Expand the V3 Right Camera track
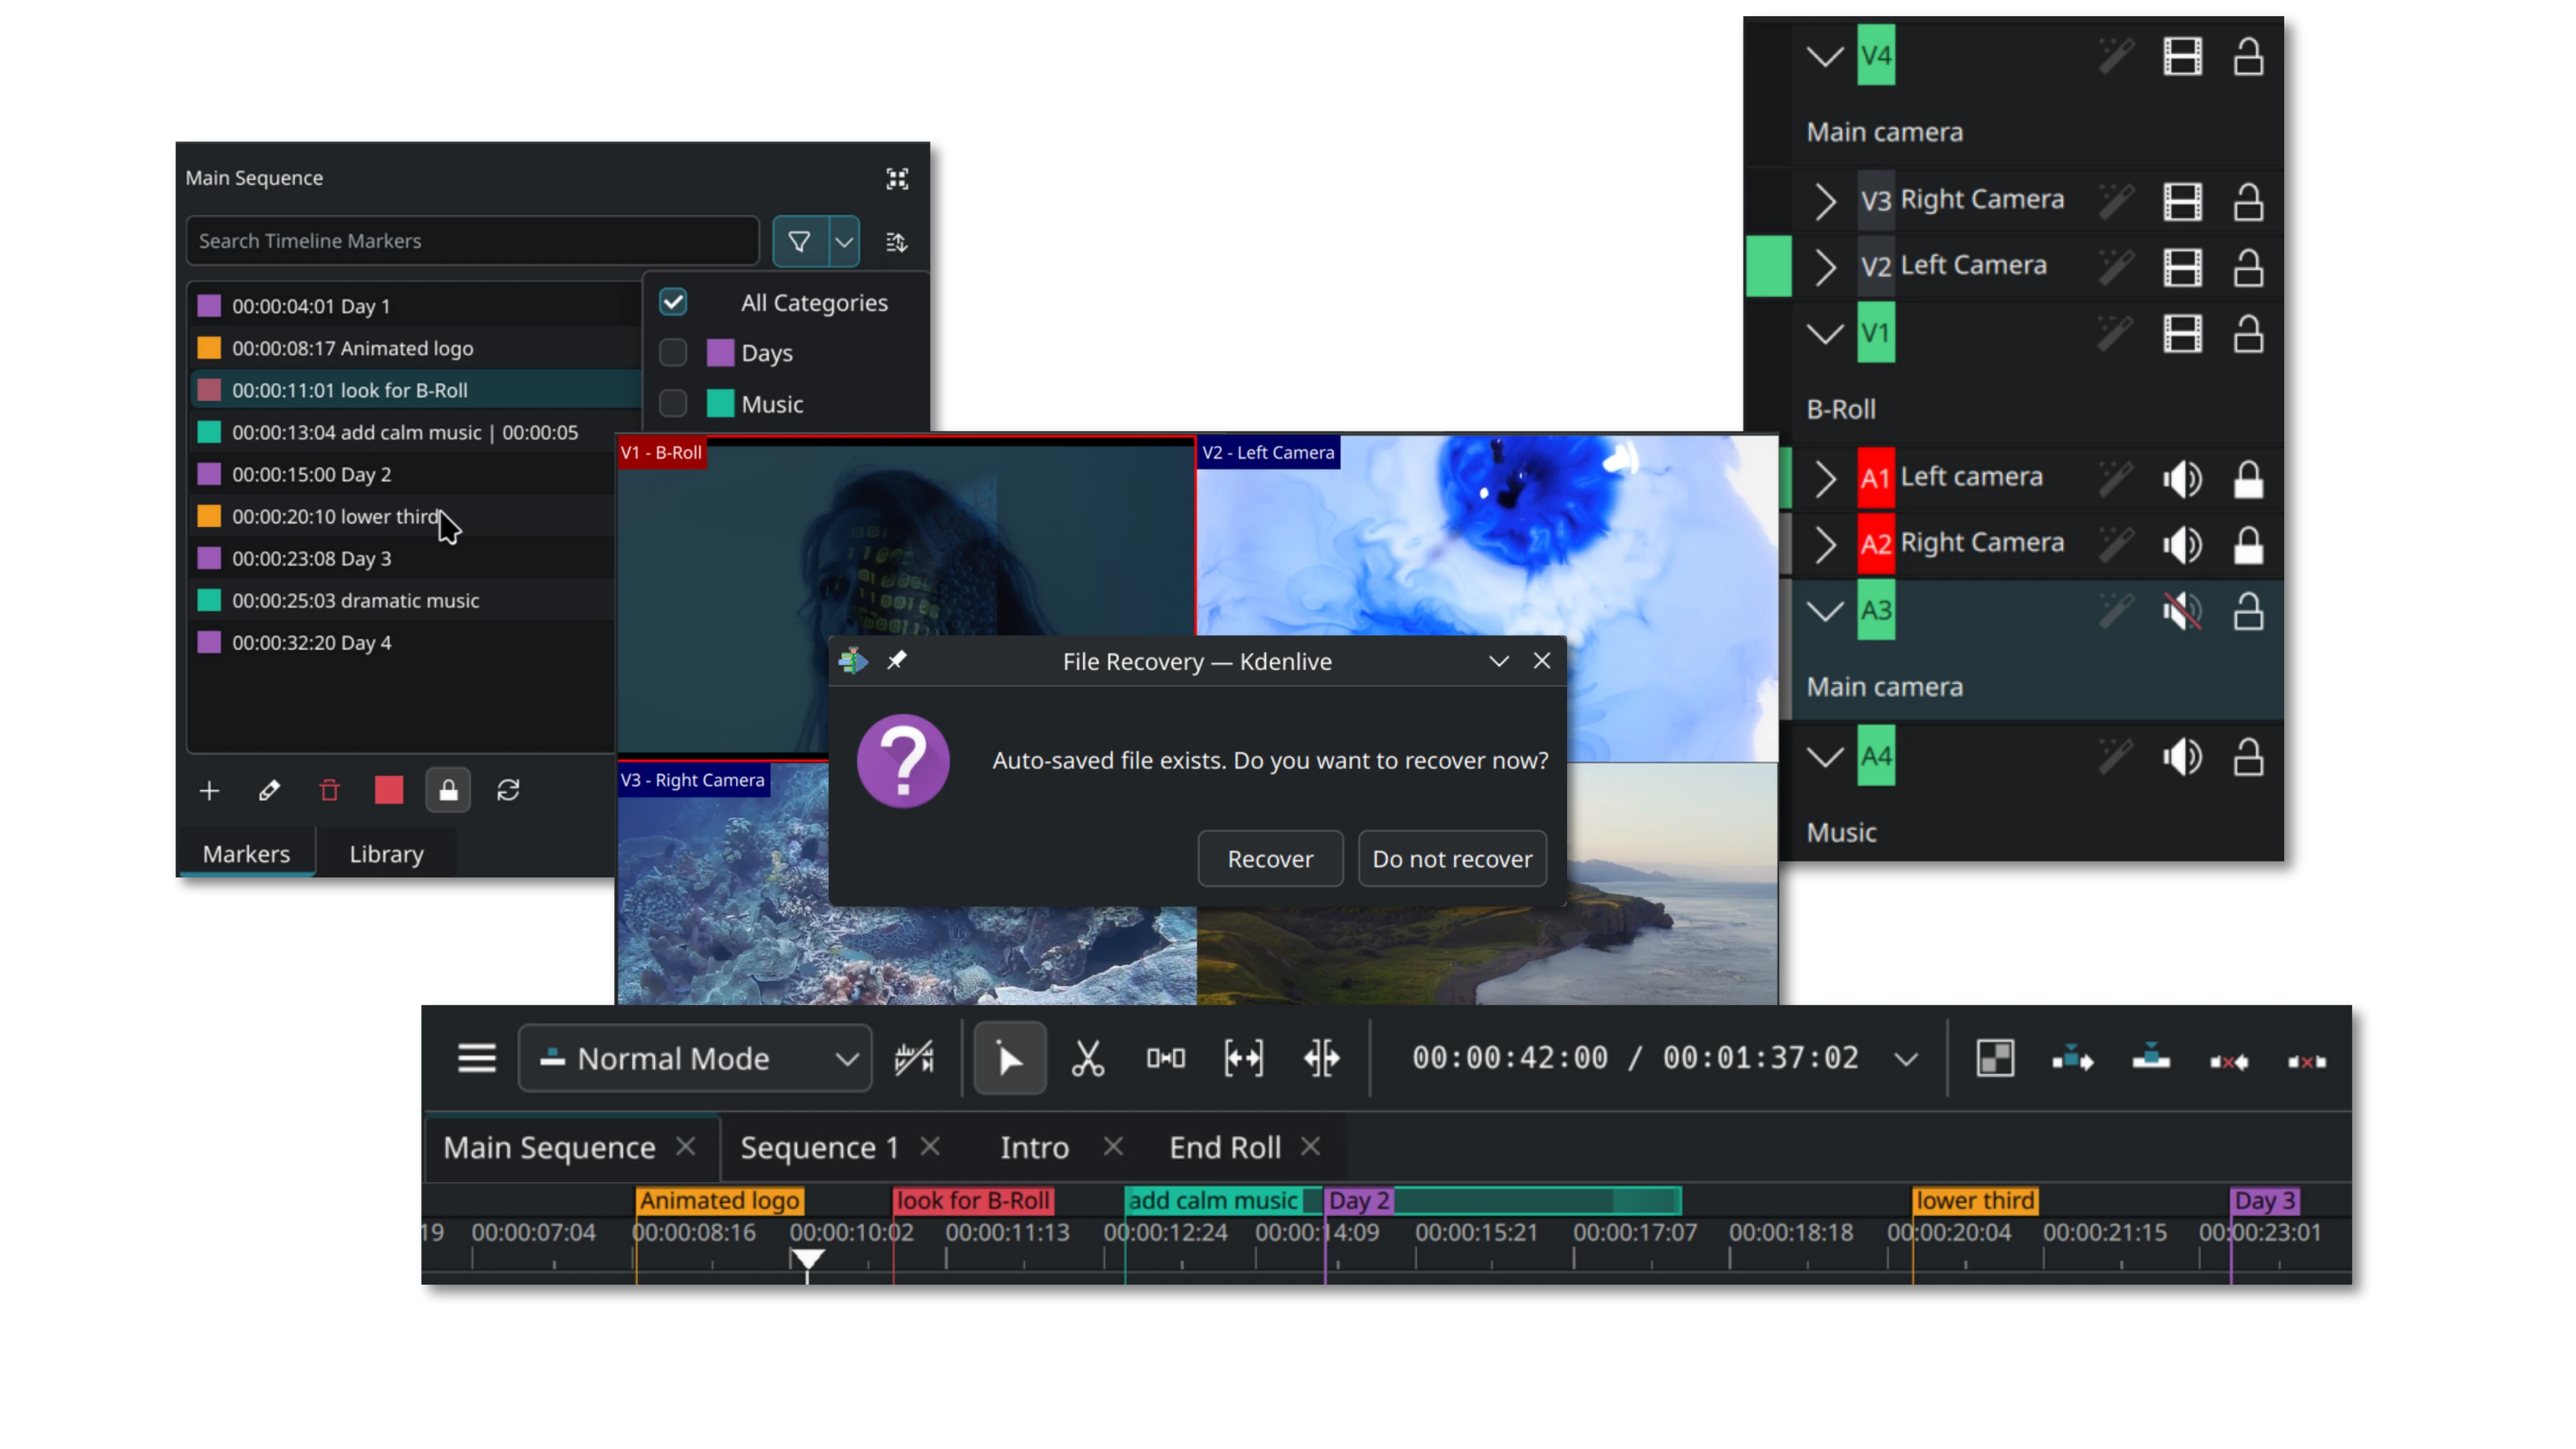This screenshot has width=2576, height=1449. [x=1825, y=201]
